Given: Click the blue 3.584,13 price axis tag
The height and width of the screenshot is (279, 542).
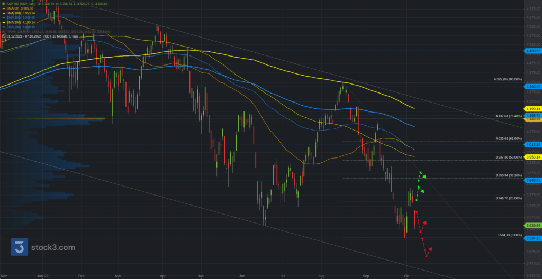Looking at the screenshot, I should (x=532, y=238).
